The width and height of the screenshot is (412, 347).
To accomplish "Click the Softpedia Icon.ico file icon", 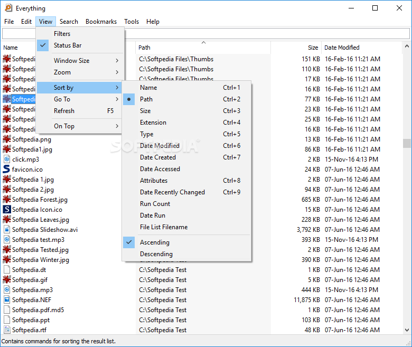I will [6, 209].
